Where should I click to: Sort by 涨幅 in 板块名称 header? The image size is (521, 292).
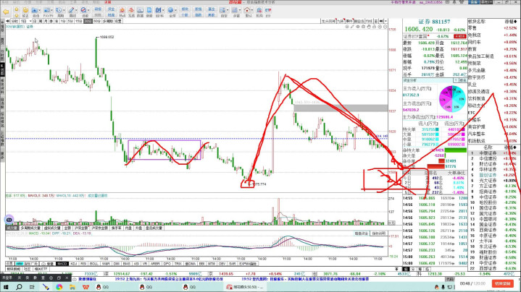[511, 22]
